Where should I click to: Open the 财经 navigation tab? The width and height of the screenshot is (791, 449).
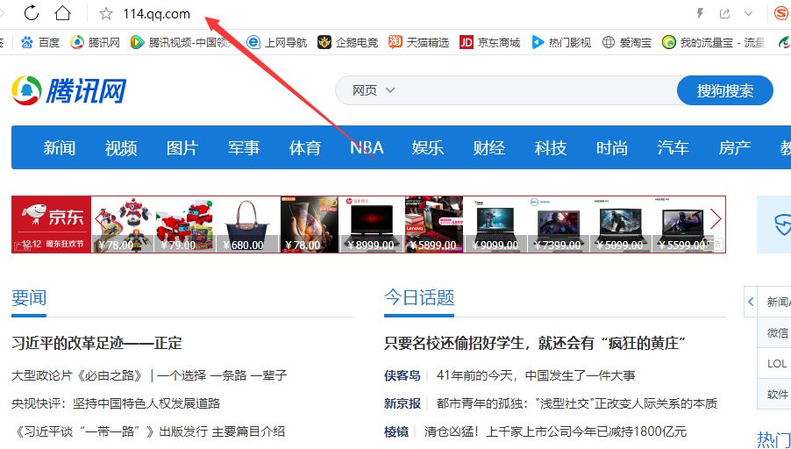point(489,148)
